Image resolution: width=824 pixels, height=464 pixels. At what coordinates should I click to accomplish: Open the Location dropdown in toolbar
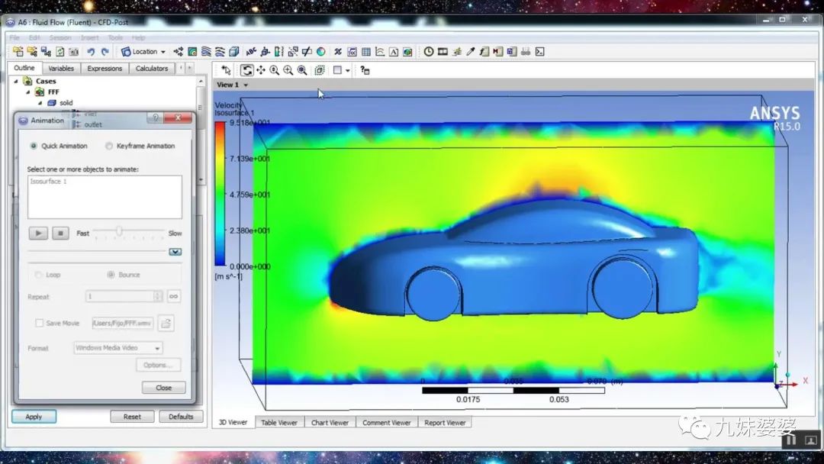coord(143,51)
